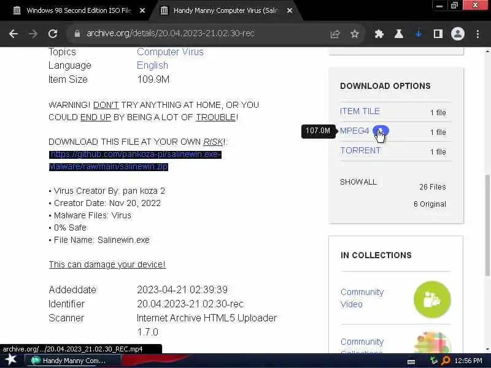Viewport: 491px width, 368px height.
Task: Click the green Community Video collection icon
Action: coord(432,299)
